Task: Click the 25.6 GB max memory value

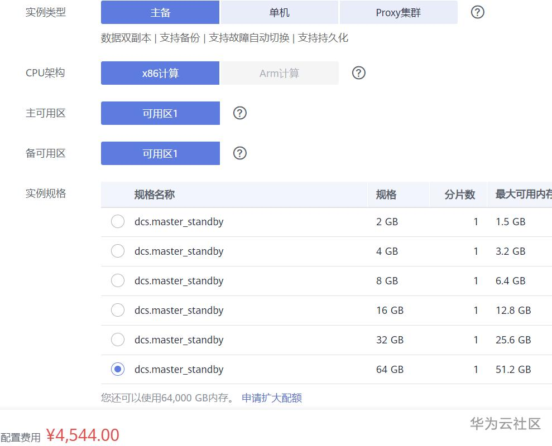Action: pos(513,340)
